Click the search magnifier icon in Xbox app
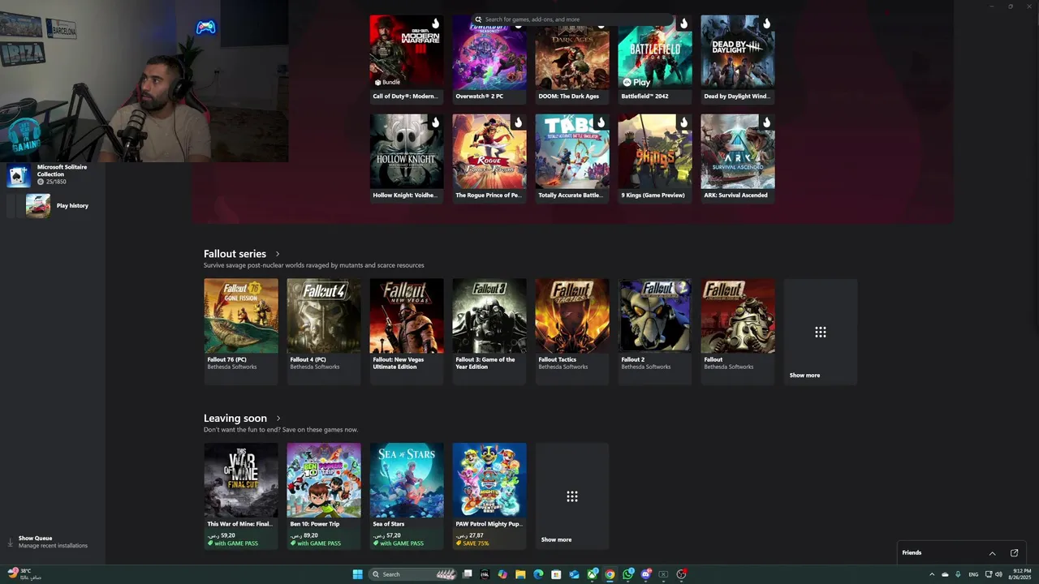Viewport: 1039px width, 584px height. [x=479, y=19]
